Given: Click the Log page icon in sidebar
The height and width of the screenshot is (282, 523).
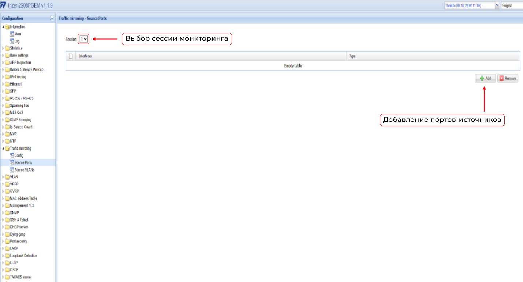Looking at the screenshot, I should point(12,41).
